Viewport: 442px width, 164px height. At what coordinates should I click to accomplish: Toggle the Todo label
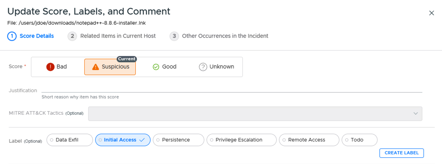(360, 140)
